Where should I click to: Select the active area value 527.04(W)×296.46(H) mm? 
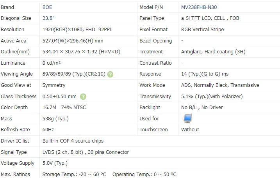click(73, 41)
